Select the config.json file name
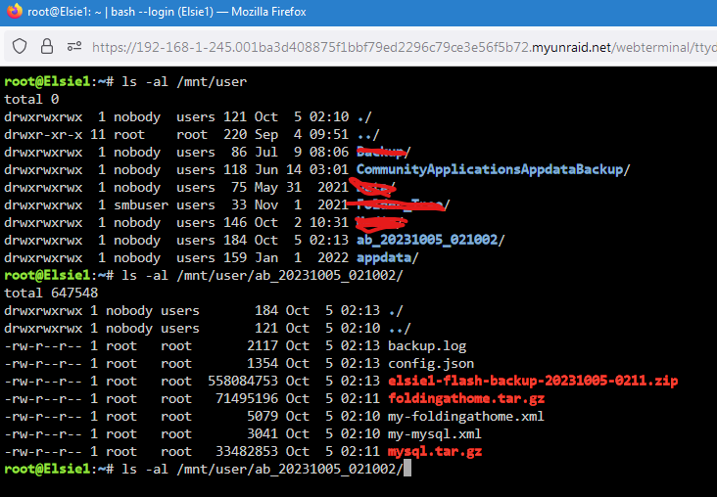This screenshot has width=717, height=497. 431,364
